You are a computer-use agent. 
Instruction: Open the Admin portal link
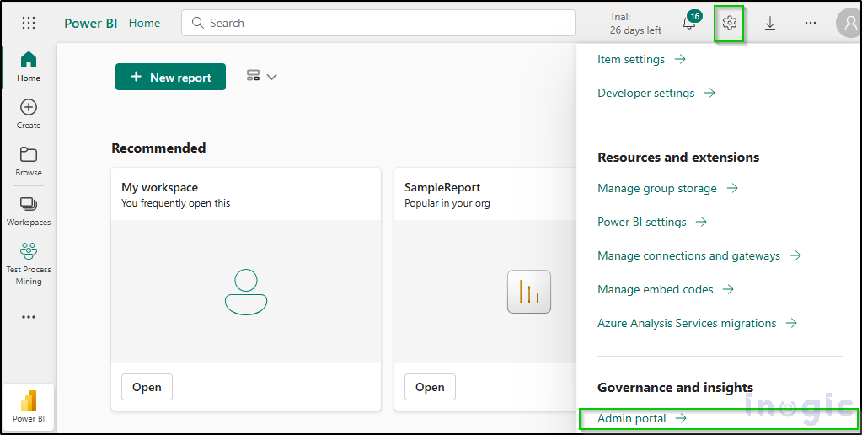(x=642, y=418)
